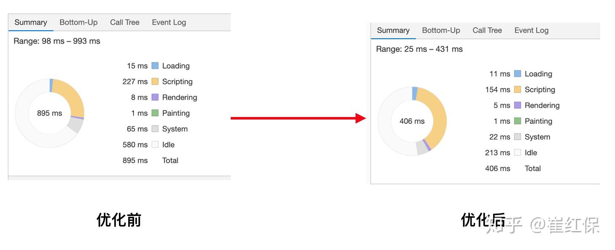
Task: Click the Idle swatch beside 580 ms
Action: click(155, 144)
